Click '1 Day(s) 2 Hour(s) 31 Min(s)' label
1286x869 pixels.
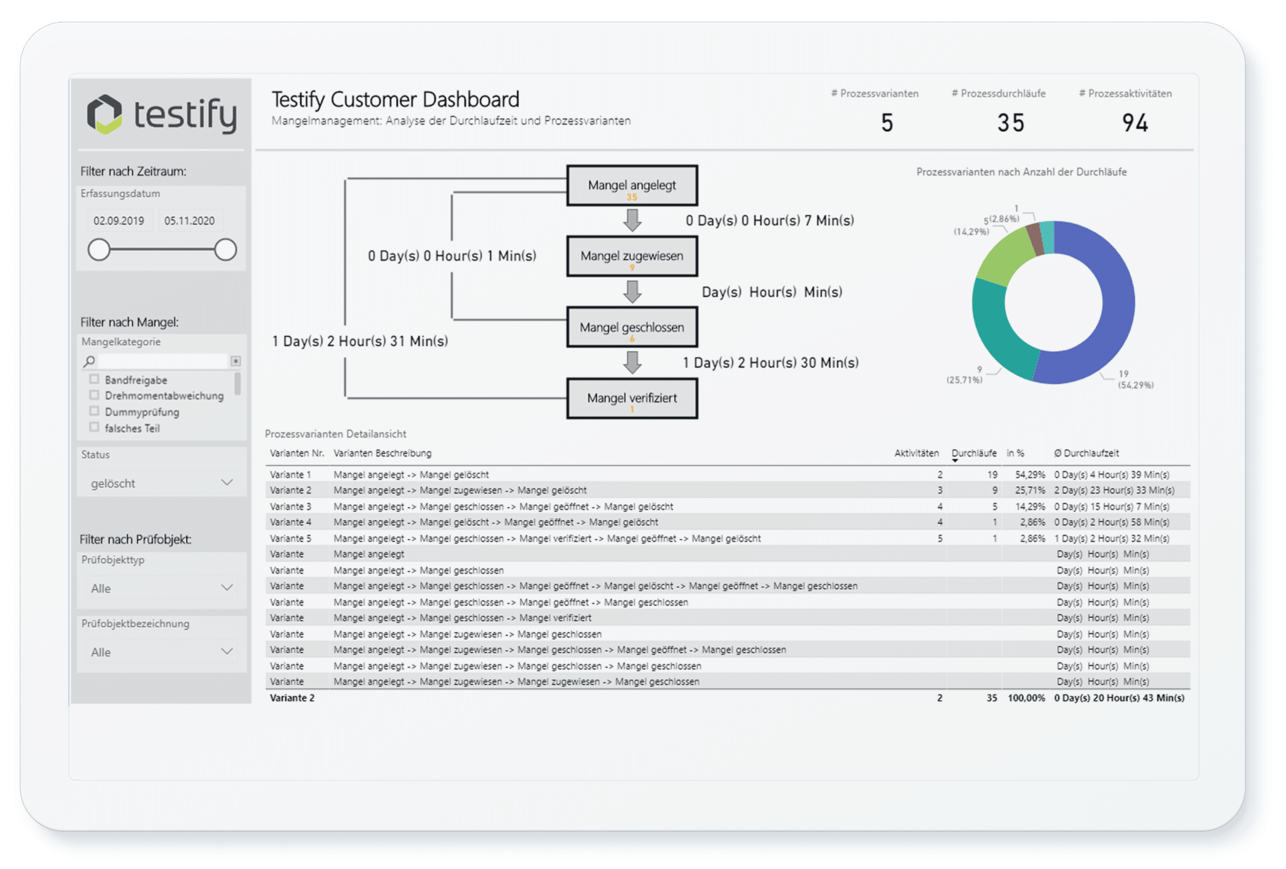[x=360, y=342]
